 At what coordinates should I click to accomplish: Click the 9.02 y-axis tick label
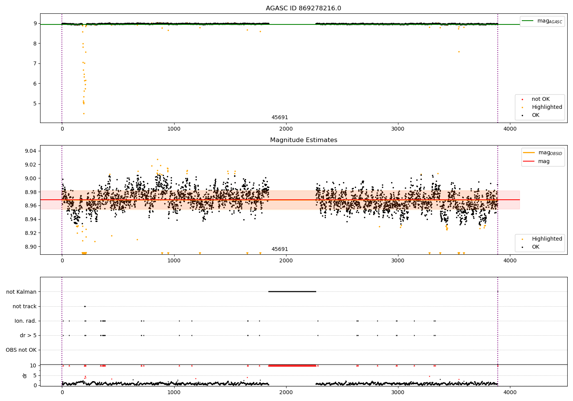pyautogui.click(x=31, y=165)
